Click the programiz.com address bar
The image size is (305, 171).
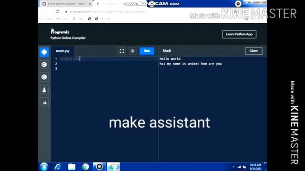coord(107,11)
